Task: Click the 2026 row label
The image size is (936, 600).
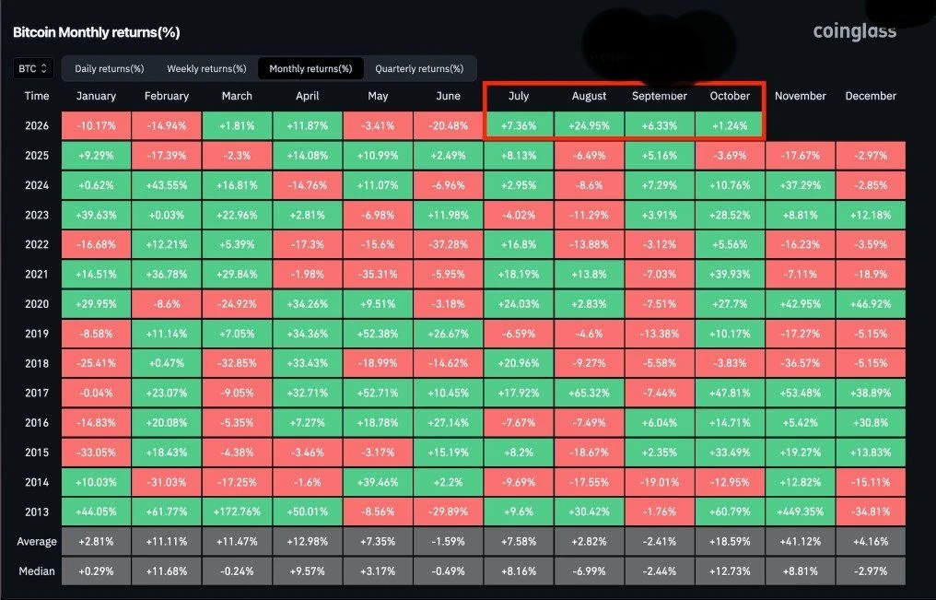Action: 37,126
